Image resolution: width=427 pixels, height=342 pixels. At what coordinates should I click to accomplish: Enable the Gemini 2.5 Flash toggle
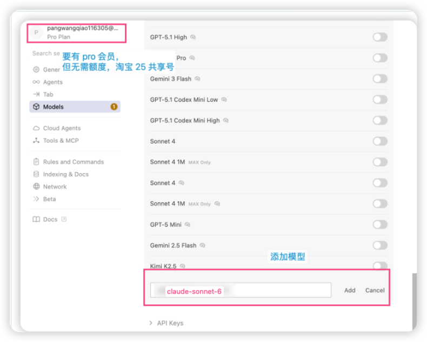[x=380, y=245]
